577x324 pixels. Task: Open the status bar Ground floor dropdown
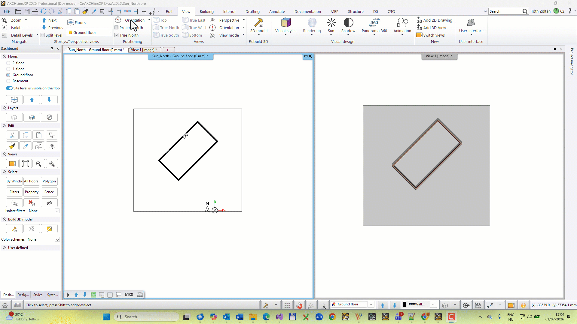pyautogui.click(x=371, y=304)
